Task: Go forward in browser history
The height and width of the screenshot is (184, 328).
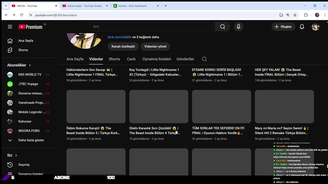Action: point(14,15)
